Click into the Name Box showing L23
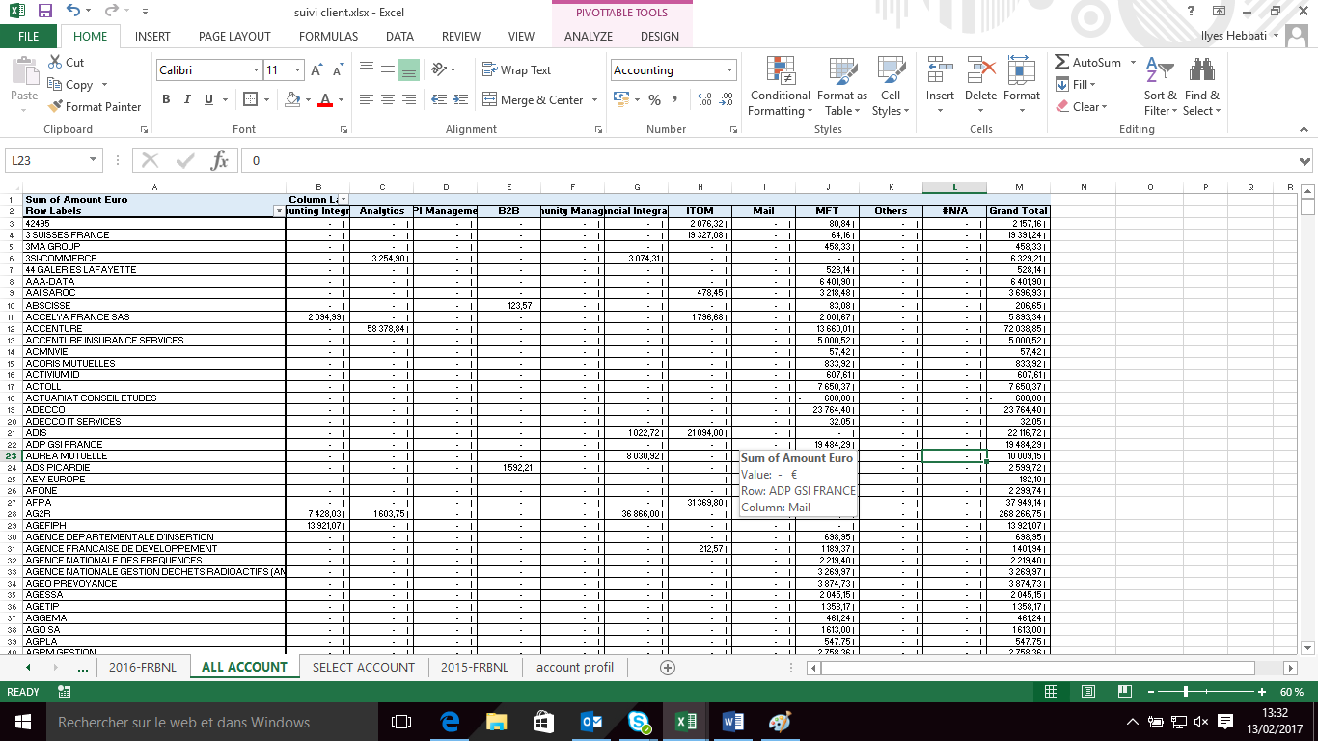Image resolution: width=1318 pixels, height=741 pixels. [45, 161]
